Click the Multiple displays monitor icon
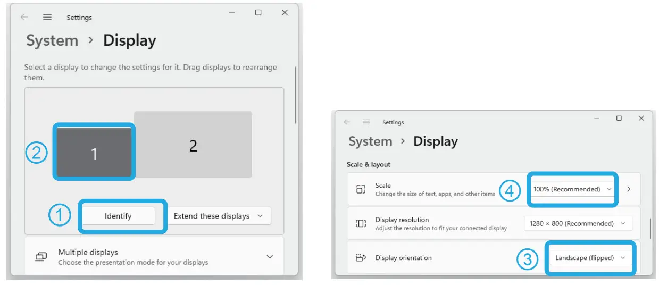Viewport: 659px width, 285px height. pyautogui.click(x=41, y=257)
